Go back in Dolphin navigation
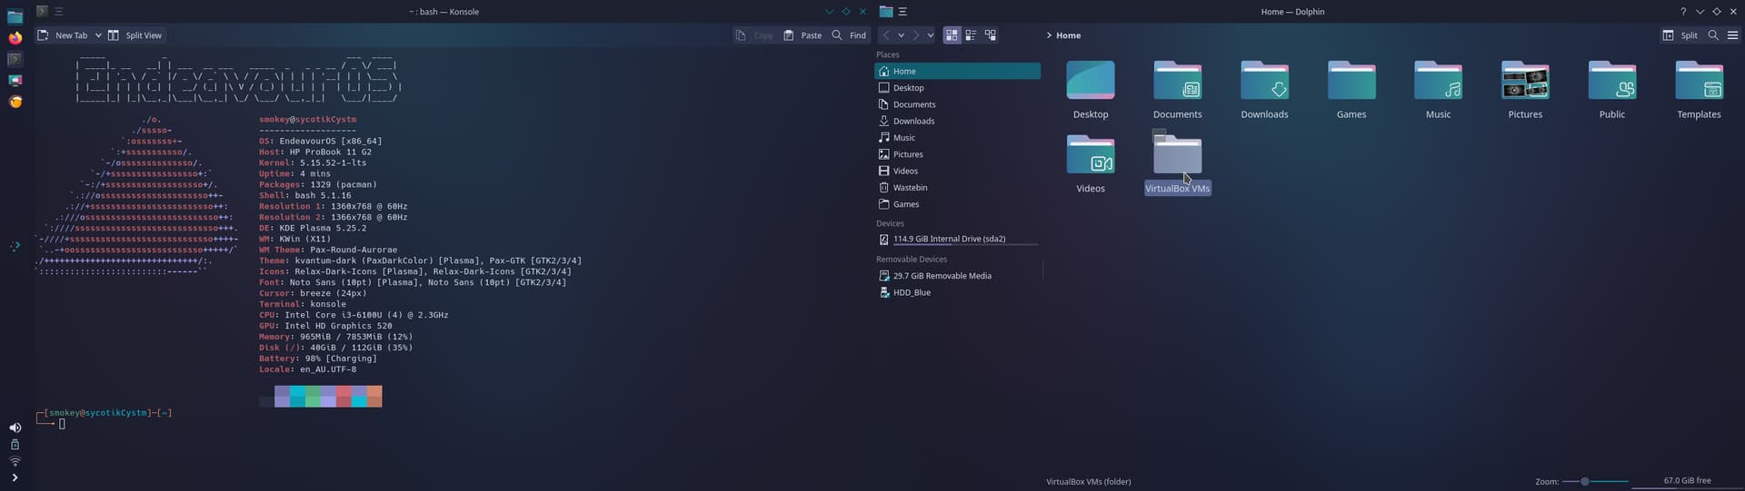Screen dimensions: 1745x491 886,35
